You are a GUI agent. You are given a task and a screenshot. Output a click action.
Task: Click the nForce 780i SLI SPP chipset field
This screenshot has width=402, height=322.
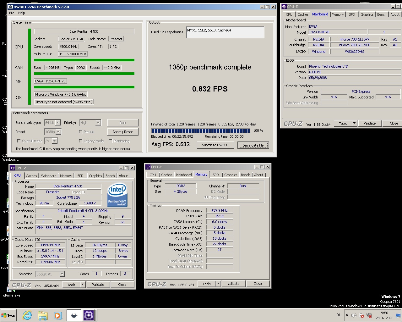click(x=355, y=39)
